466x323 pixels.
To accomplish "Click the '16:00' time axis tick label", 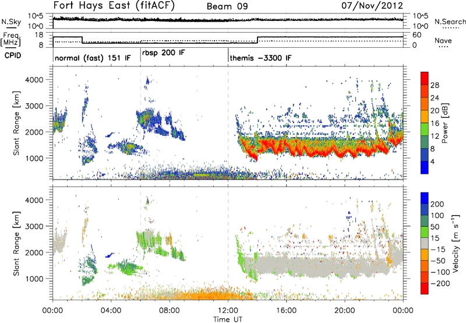I will 286,311.
